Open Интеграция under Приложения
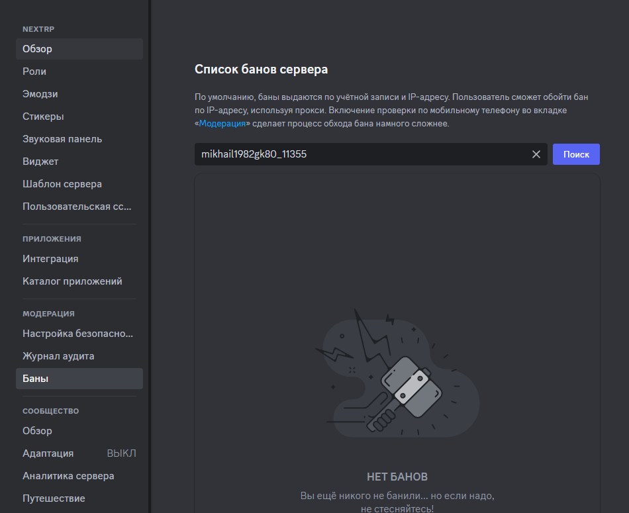 click(79, 259)
